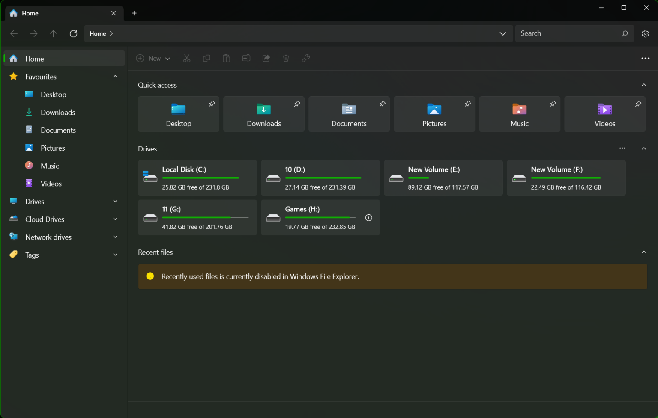Use the Paste icon in the toolbar
This screenshot has height=418, width=658.
point(226,58)
